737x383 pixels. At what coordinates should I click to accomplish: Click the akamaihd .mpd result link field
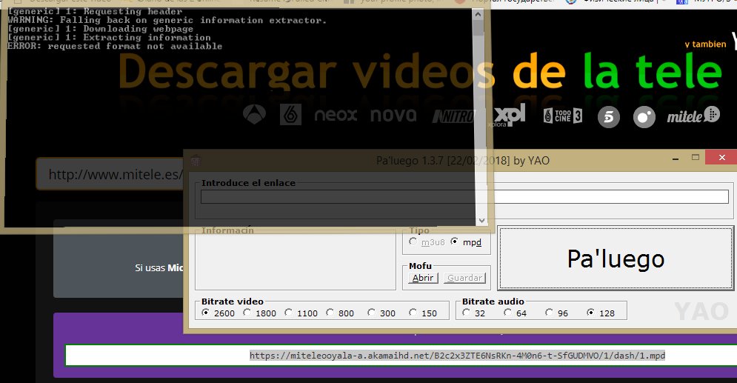(x=401, y=356)
